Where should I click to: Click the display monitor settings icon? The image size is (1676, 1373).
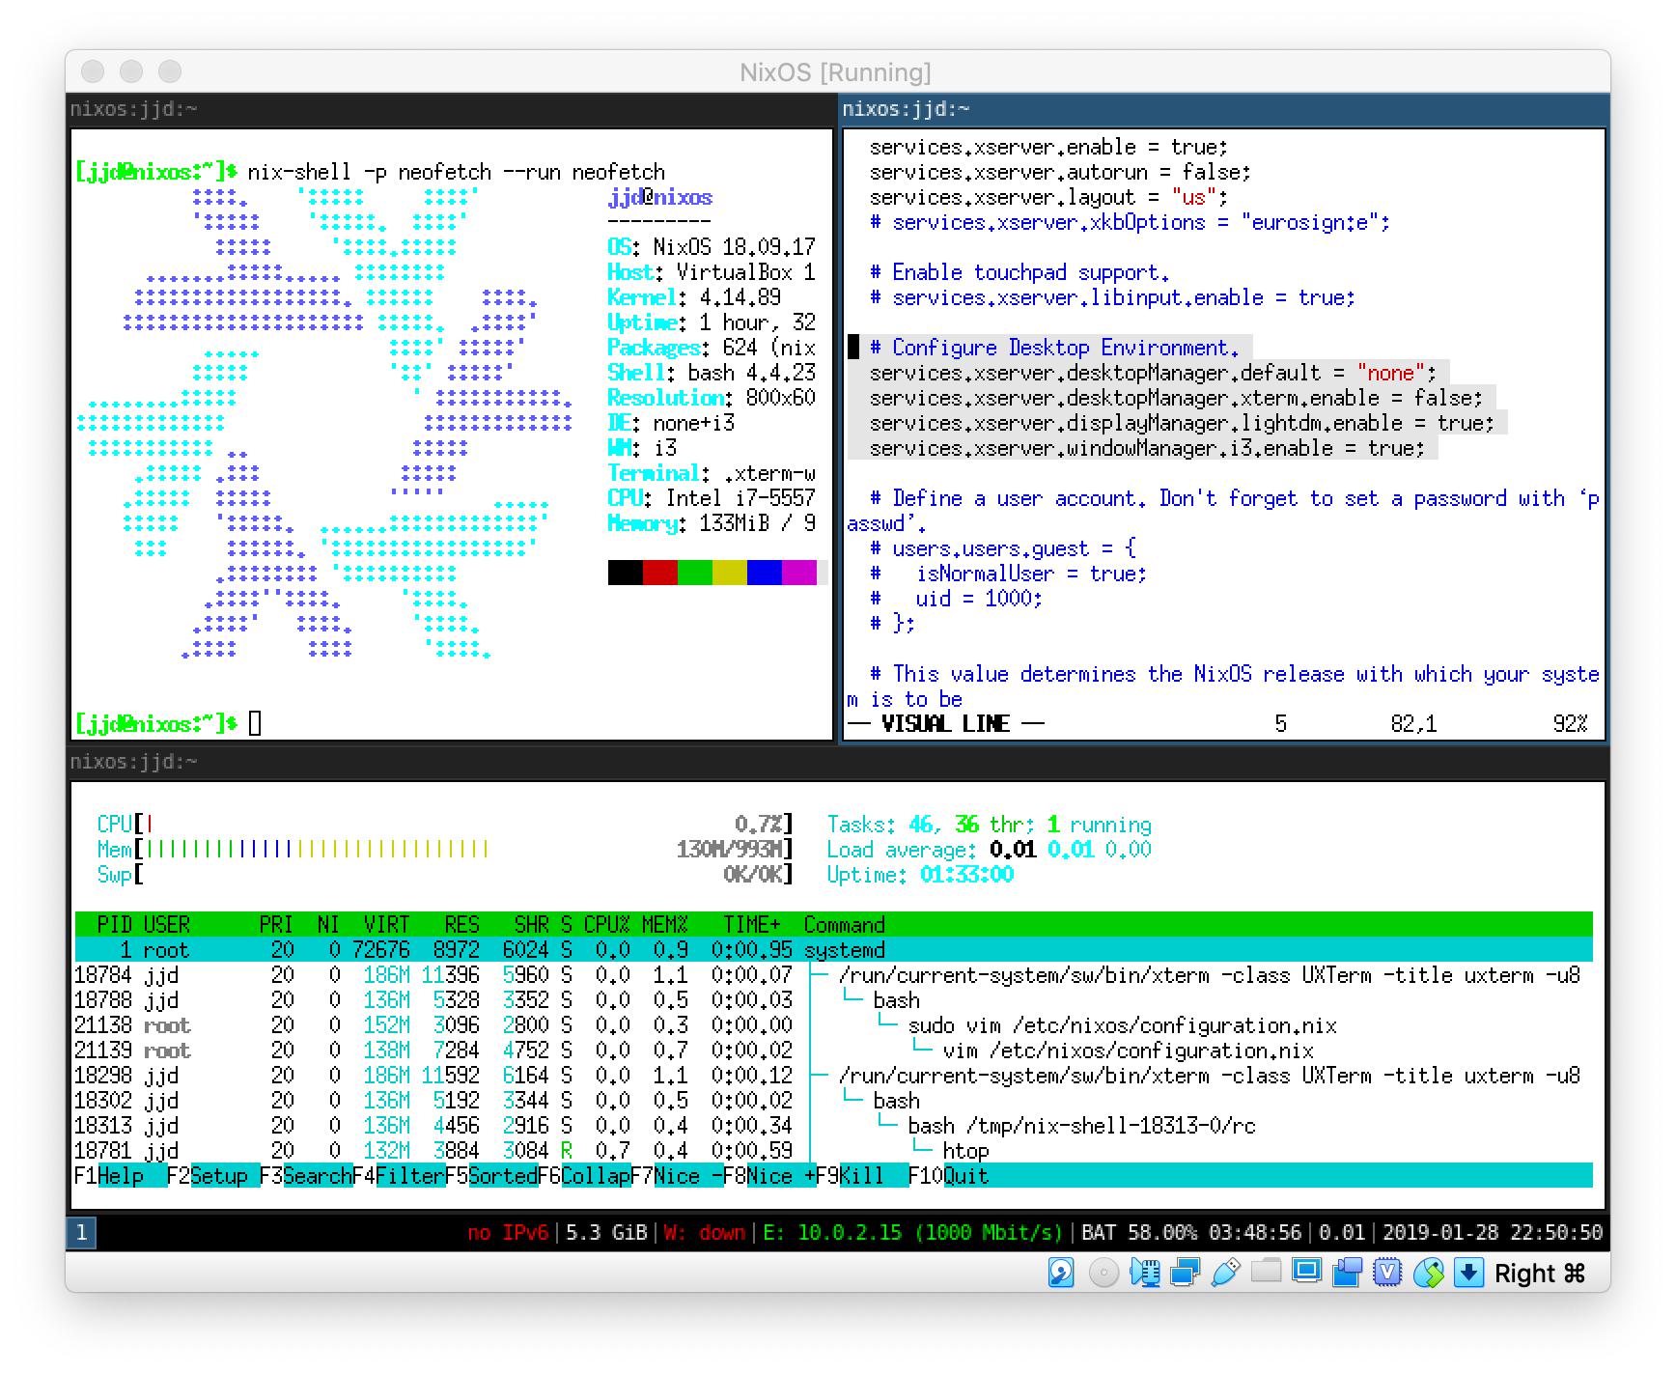point(1306,1273)
